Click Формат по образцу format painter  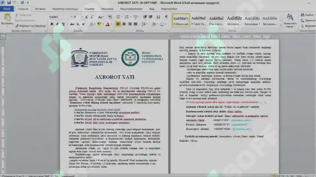pos(31,26)
